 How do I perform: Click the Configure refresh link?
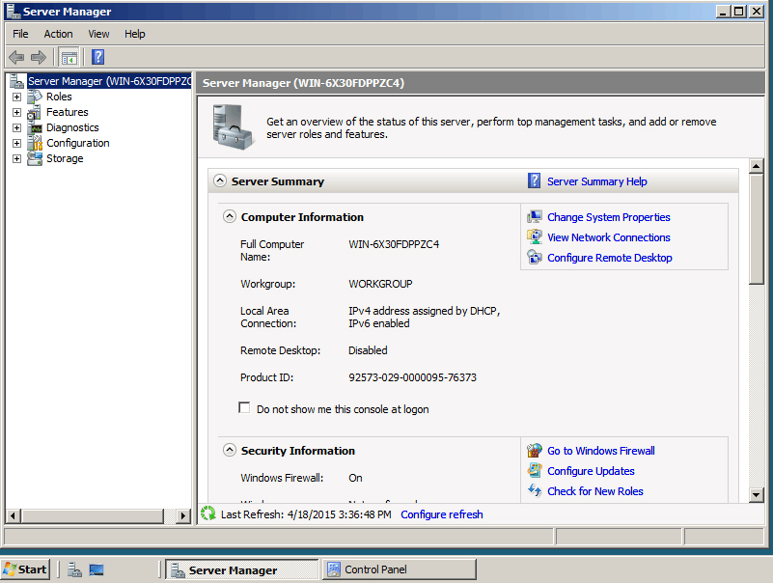(x=442, y=514)
